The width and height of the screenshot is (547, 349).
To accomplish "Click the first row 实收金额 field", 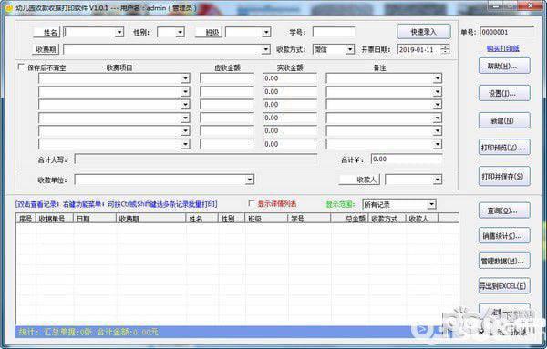I will tap(290, 78).
